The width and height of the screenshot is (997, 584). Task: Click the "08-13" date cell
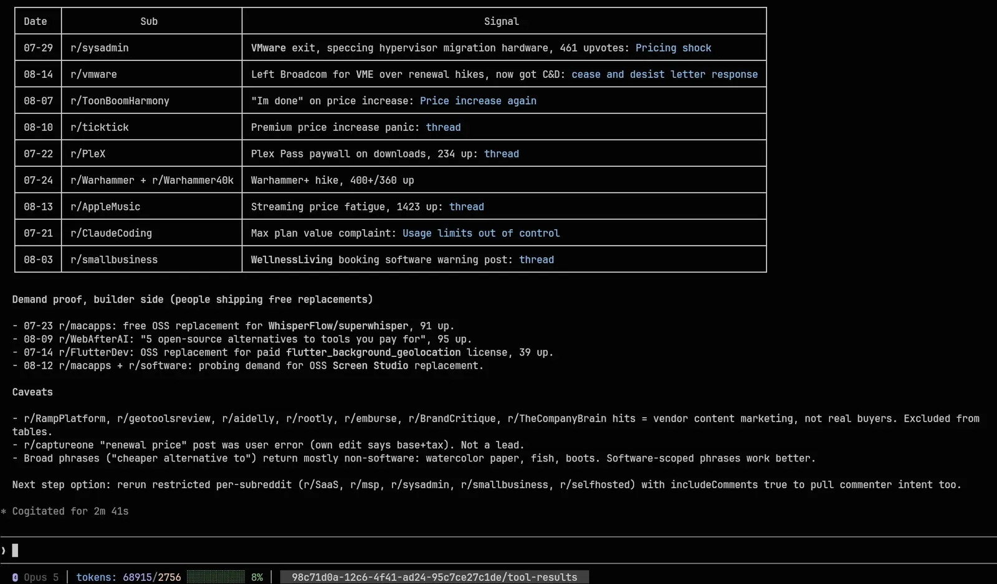click(x=38, y=207)
